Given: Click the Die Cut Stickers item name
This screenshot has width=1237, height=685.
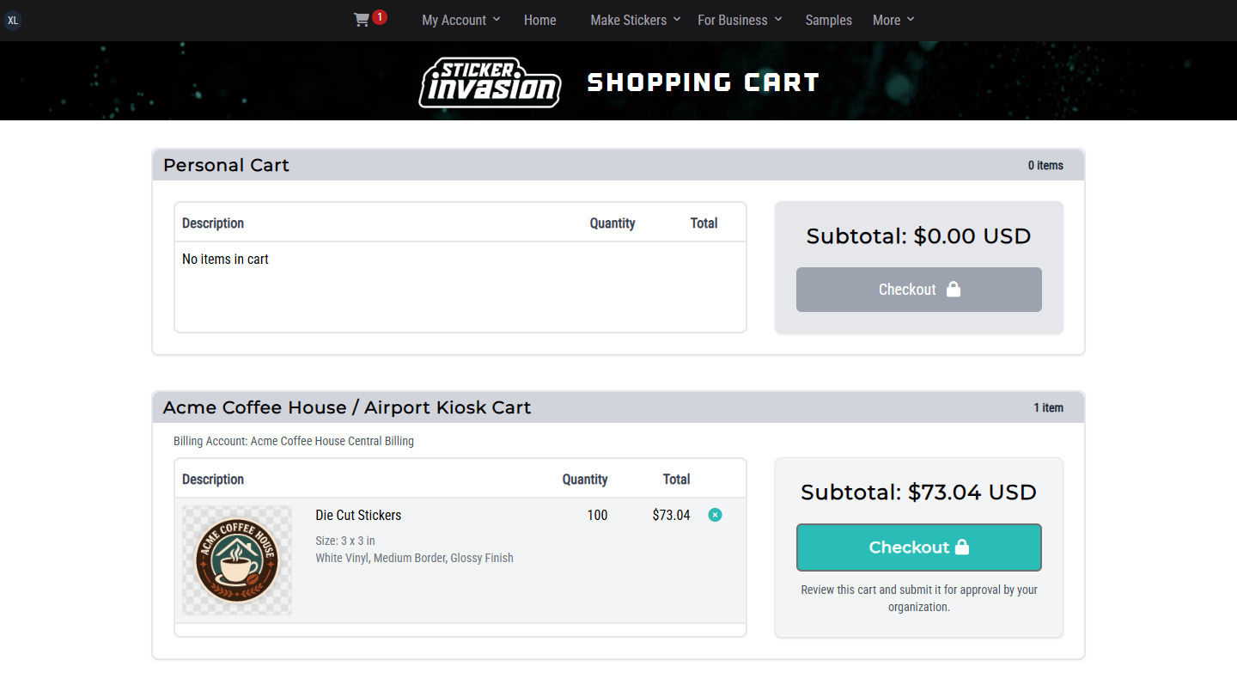Looking at the screenshot, I should pos(358,516).
